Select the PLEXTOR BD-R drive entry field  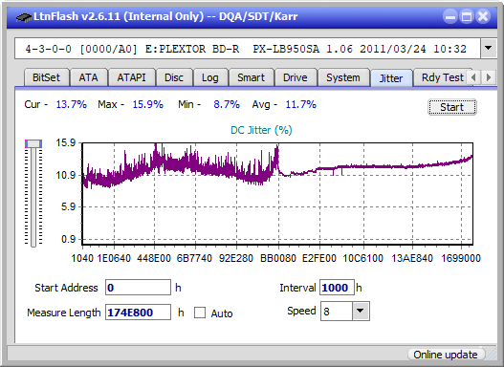coord(248,49)
